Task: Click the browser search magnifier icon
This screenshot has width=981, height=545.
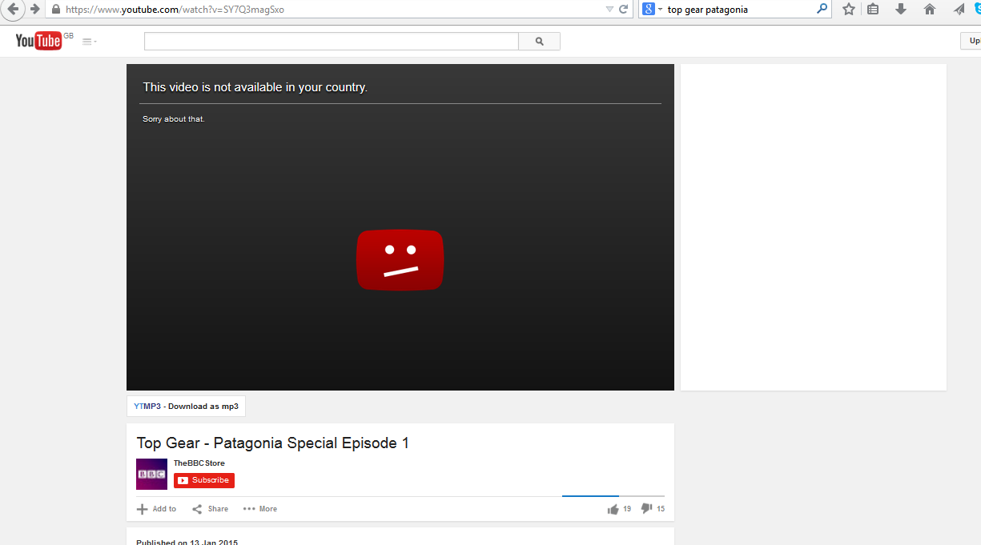Action: (x=822, y=10)
